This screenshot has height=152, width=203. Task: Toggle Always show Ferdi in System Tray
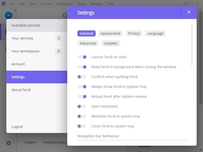pyautogui.click(x=82, y=87)
